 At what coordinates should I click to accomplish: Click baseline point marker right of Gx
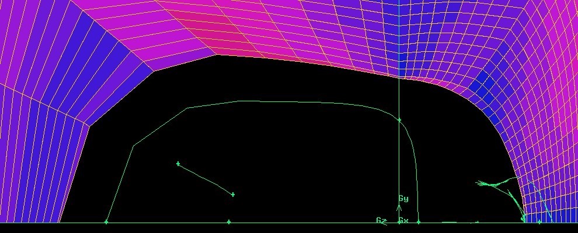click(419, 222)
